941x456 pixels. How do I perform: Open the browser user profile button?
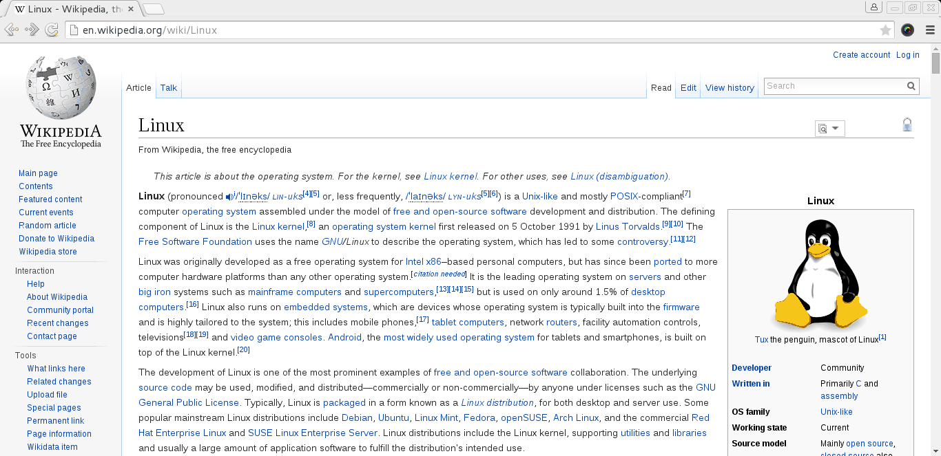coord(874,8)
